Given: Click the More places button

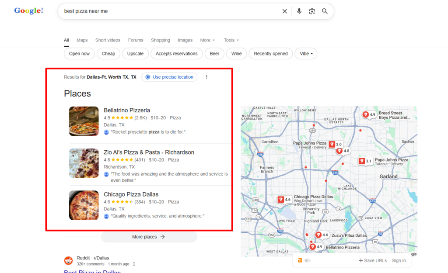Looking at the screenshot, I should pyautogui.click(x=149, y=236).
